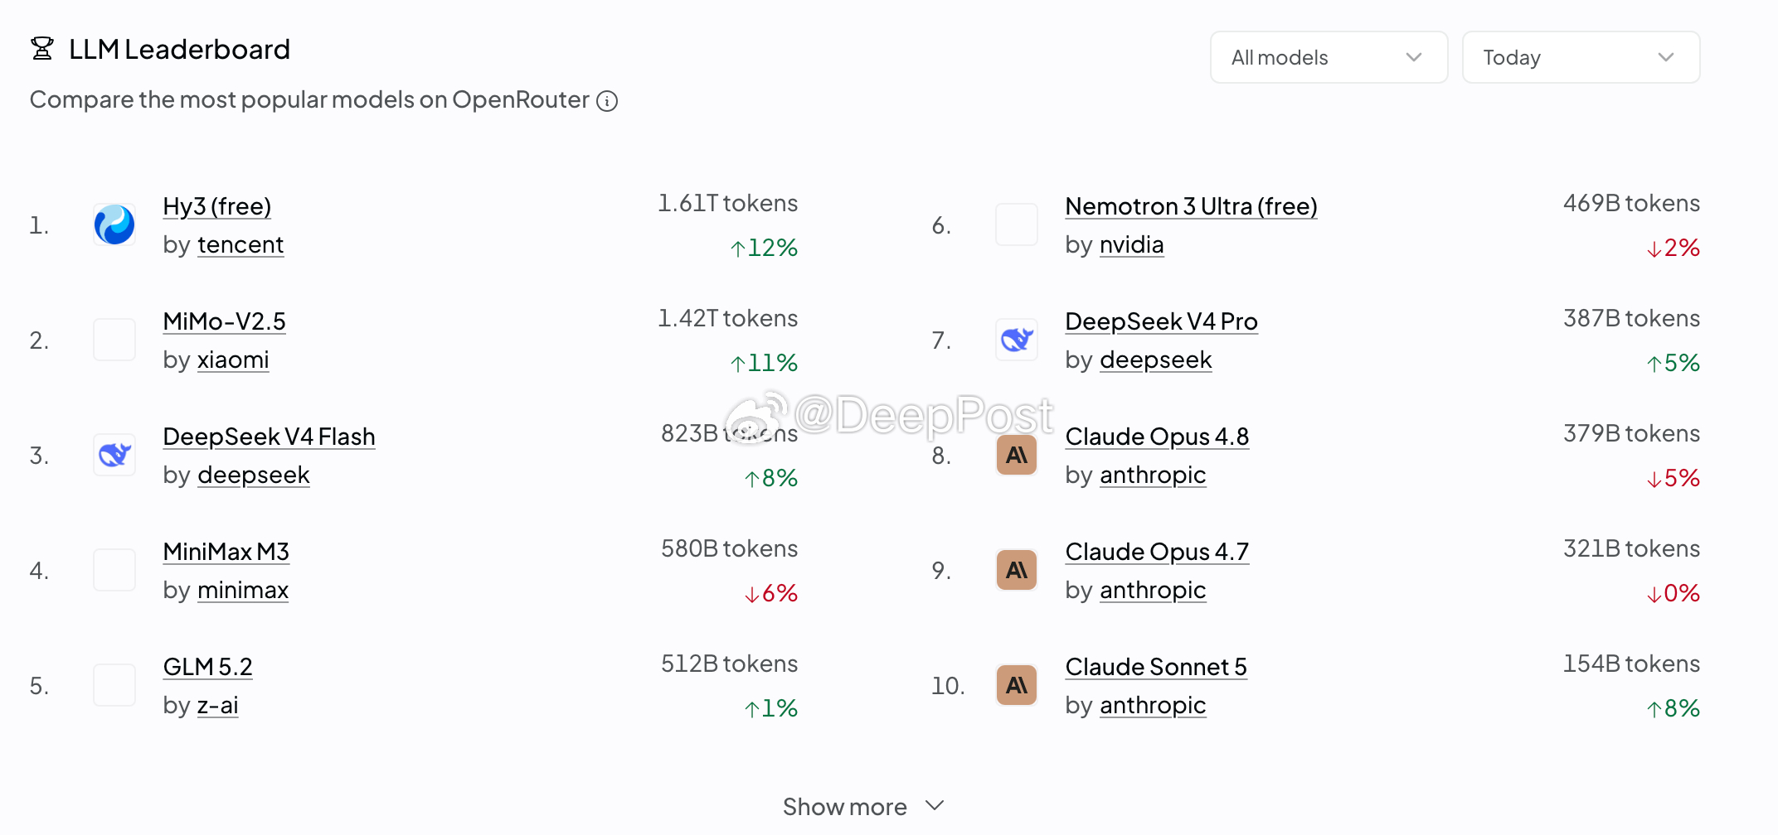Visit the z-ai provider link
This screenshot has height=835, width=1778.
[217, 706]
